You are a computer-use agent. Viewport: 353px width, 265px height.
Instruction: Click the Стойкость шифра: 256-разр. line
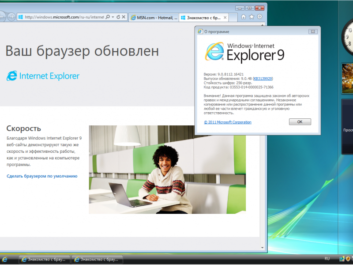pos(228,83)
